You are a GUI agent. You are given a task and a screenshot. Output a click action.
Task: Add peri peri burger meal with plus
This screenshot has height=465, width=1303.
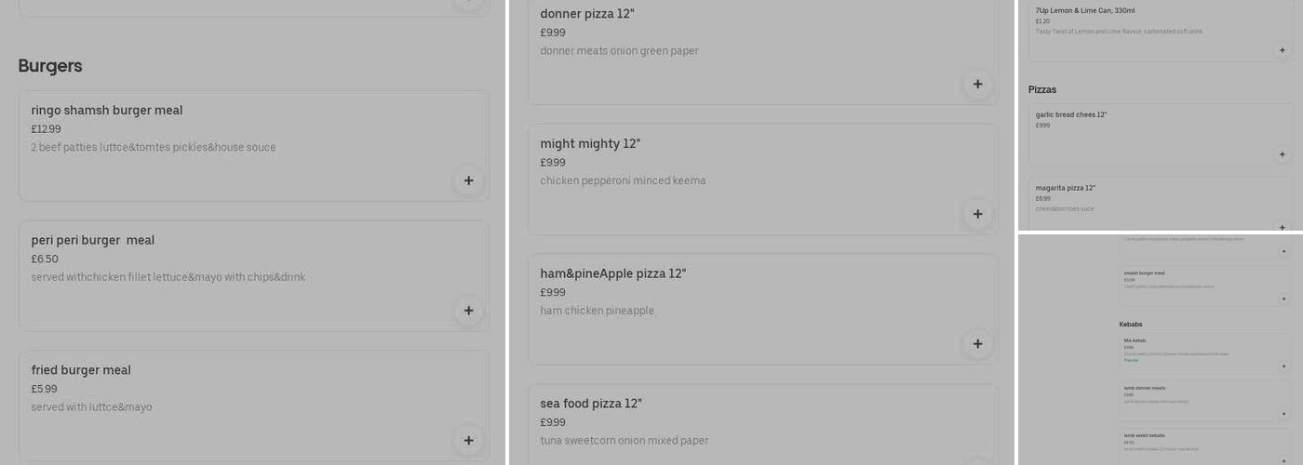(468, 311)
